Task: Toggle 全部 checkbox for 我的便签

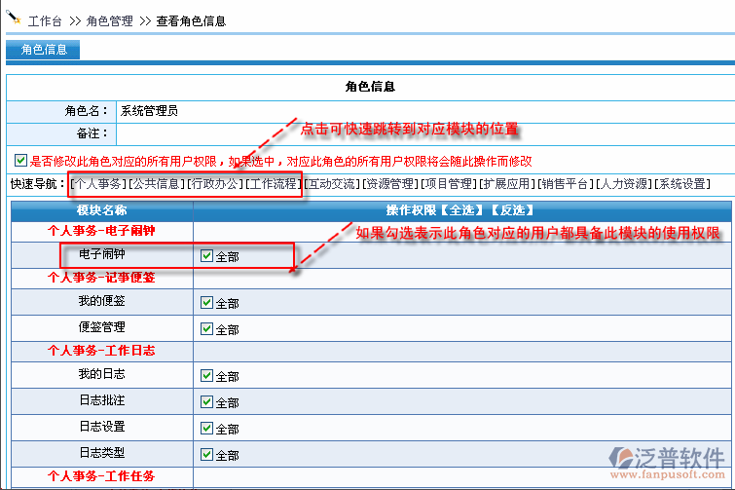Action: [x=205, y=303]
